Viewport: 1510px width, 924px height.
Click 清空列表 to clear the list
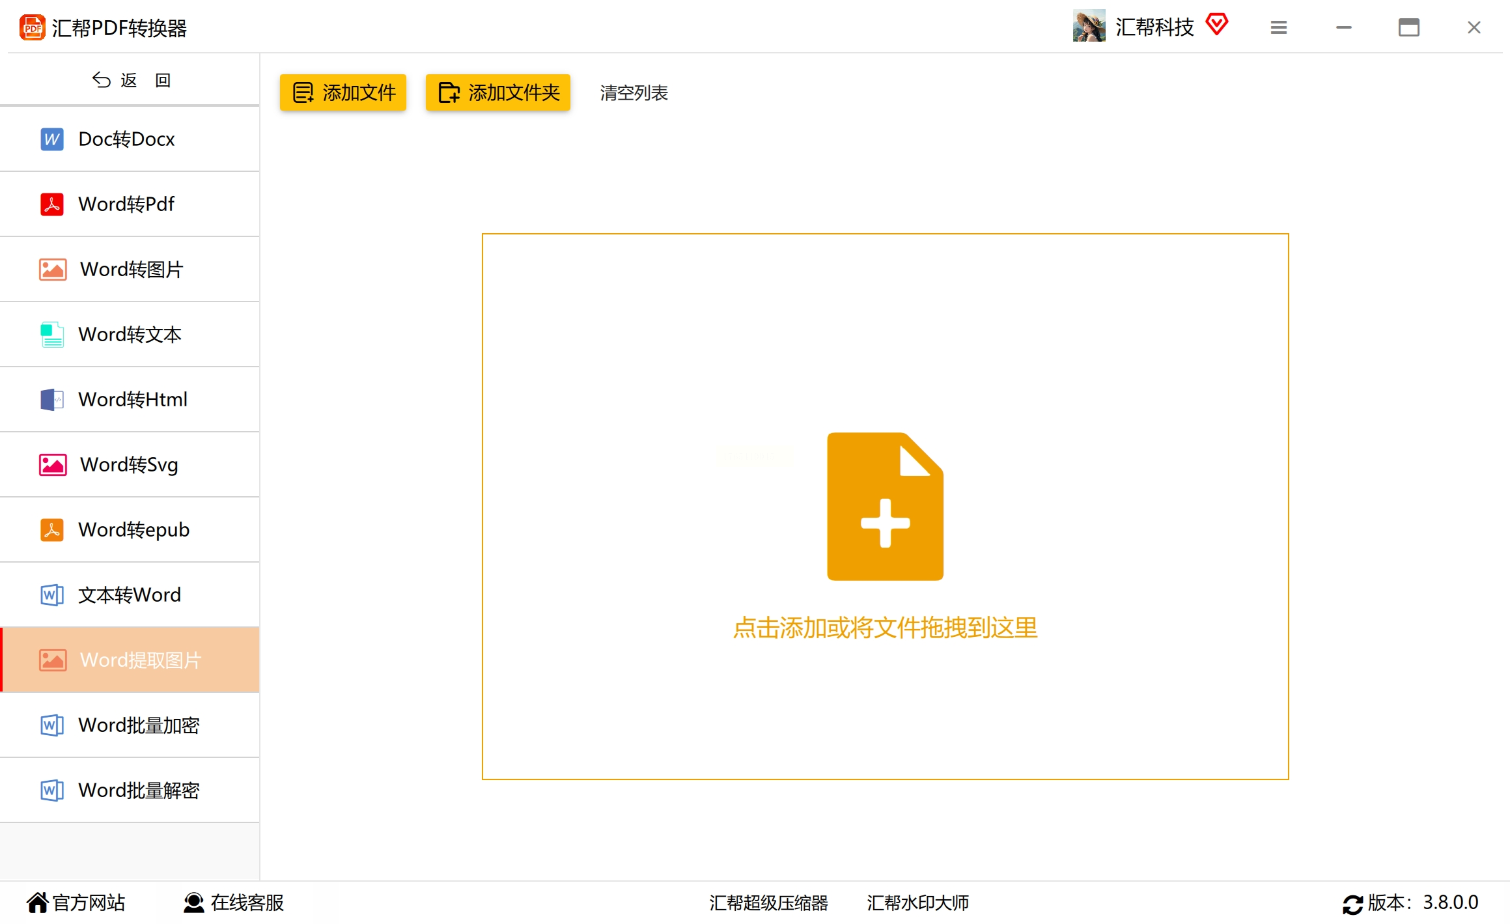pyautogui.click(x=633, y=93)
